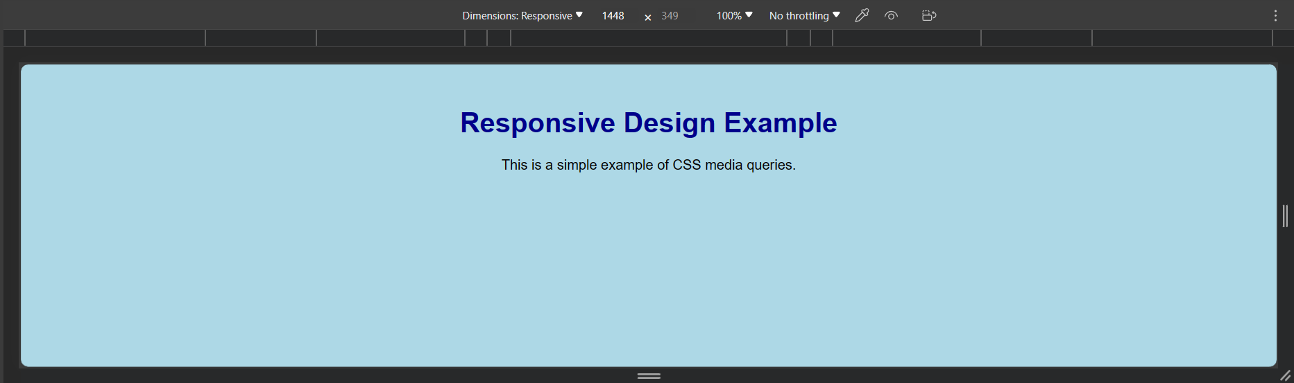Click the center breakpoint bar segment
The image size is (1294, 383).
(x=649, y=38)
